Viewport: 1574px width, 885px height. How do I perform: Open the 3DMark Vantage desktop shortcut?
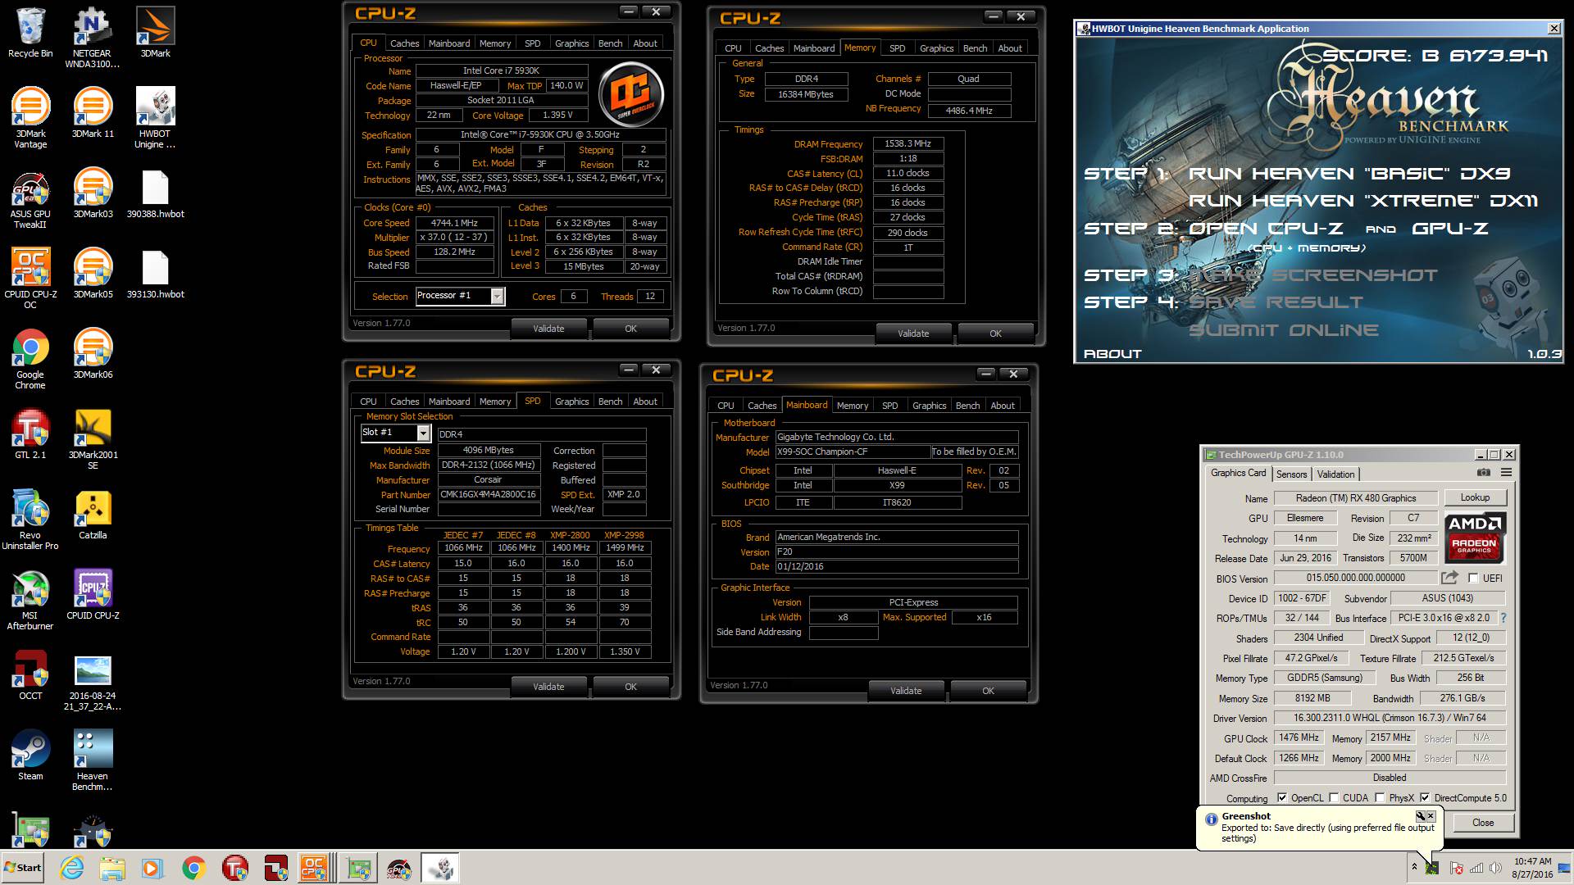pyautogui.click(x=30, y=118)
